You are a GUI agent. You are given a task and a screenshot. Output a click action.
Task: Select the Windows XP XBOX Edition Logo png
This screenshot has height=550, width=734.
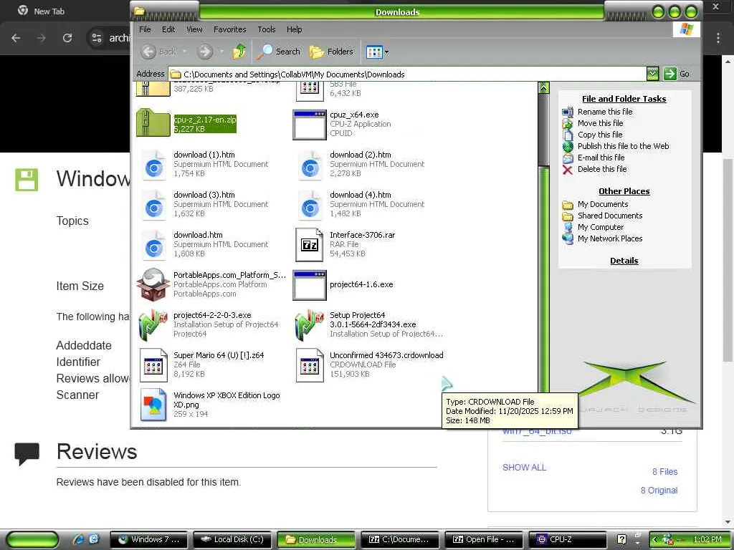click(x=153, y=405)
